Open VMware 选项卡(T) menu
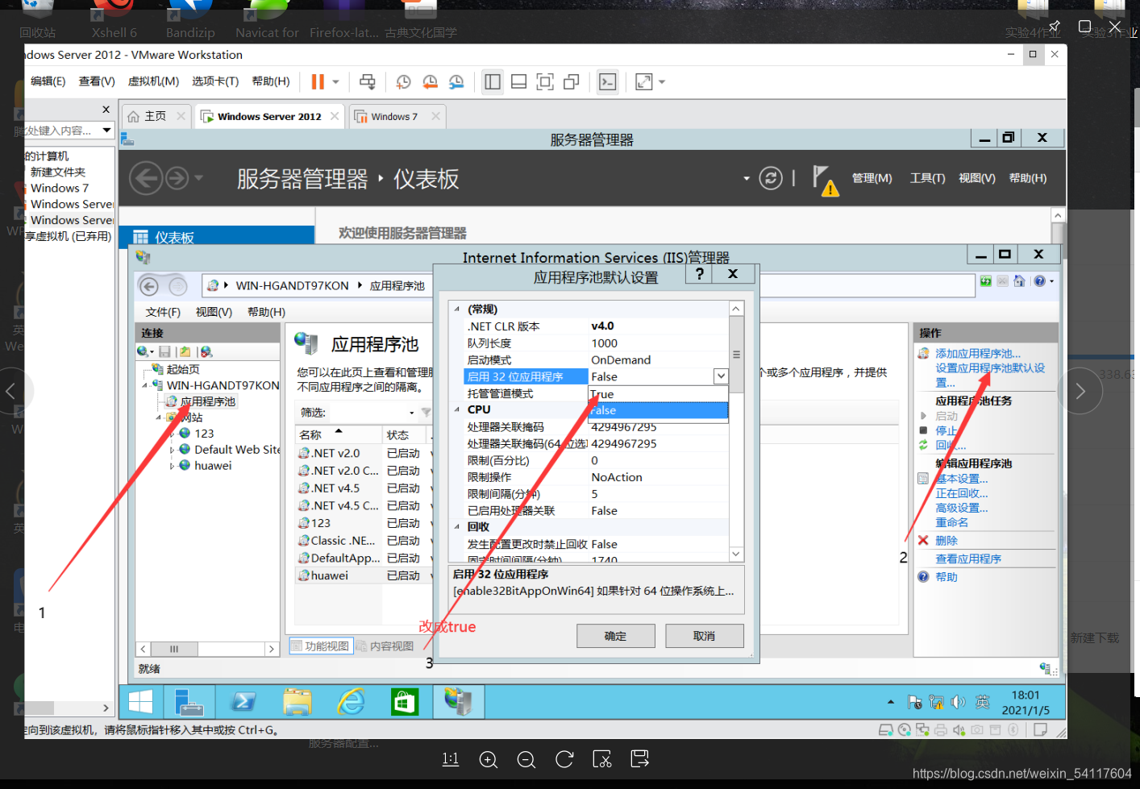Screen dimensions: 1140x789 click(x=215, y=81)
